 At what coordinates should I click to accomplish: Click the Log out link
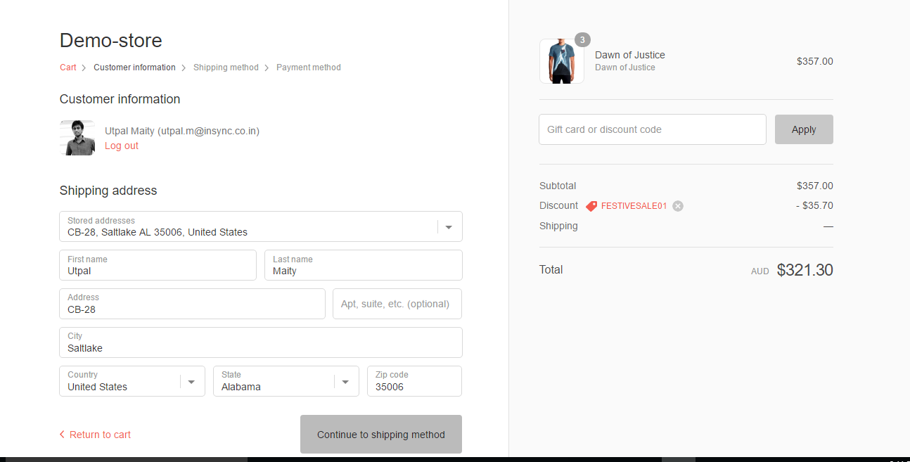(x=122, y=146)
